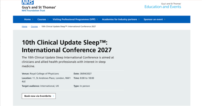Follow the Courses breadcrumb link

(34, 26)
